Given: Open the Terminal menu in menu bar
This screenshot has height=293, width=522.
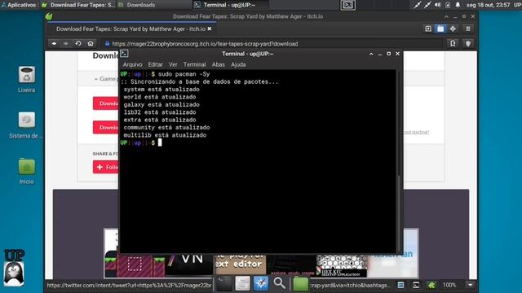Looking at the screenshot, I should click(x=194, y=64).
